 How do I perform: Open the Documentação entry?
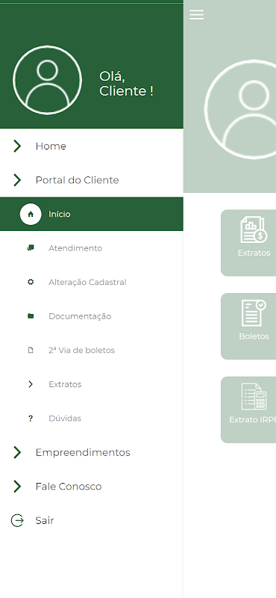click(80, 316)
